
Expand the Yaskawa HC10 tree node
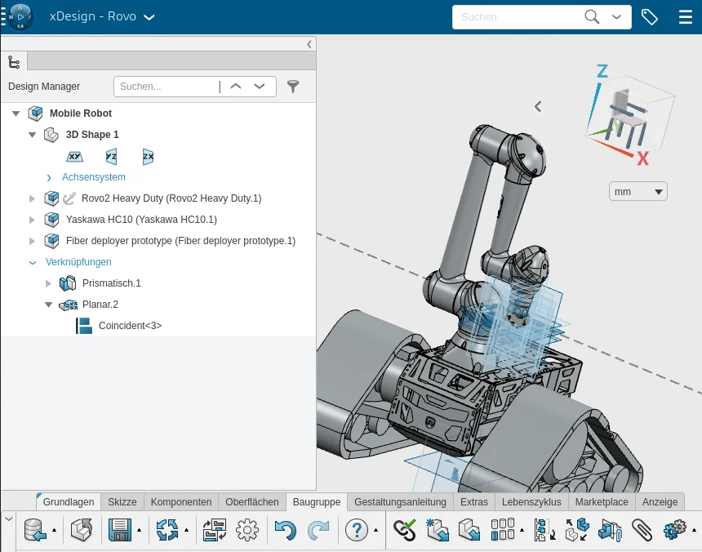pyautogui.click(x=33, y=220)
